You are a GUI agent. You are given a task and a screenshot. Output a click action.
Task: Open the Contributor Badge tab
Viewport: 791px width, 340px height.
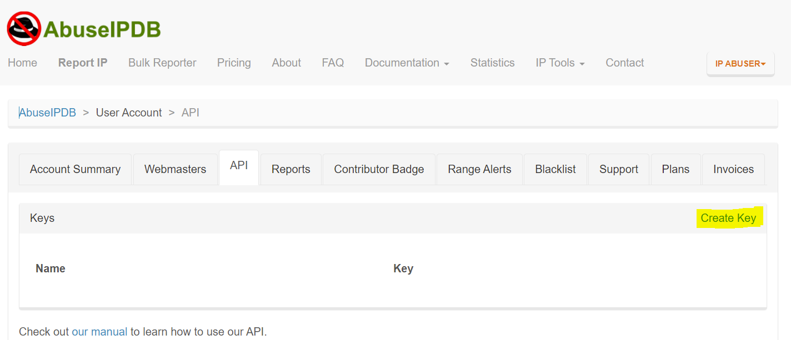coord(379,169)
